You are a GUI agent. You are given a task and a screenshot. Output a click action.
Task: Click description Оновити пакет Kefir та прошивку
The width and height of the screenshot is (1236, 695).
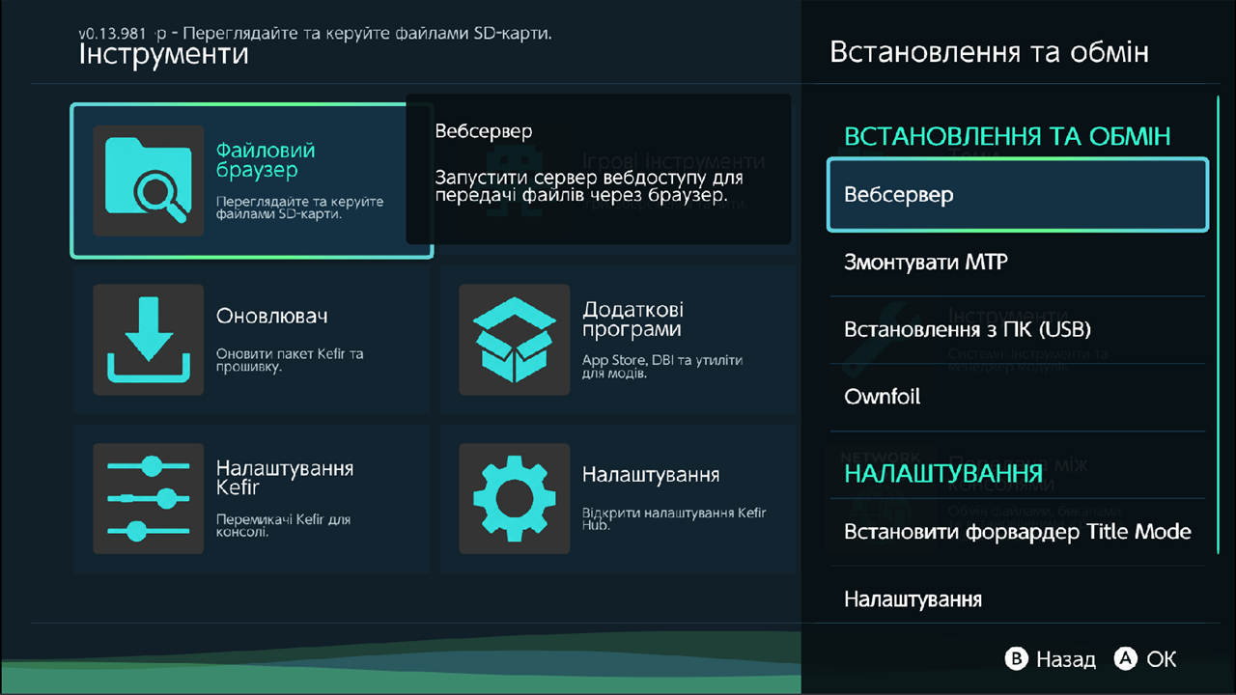[290, 361]
